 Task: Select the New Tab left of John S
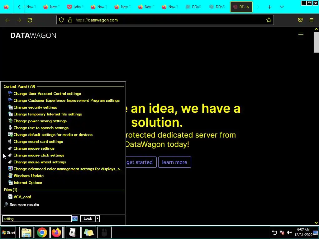[x=52, y=7]
